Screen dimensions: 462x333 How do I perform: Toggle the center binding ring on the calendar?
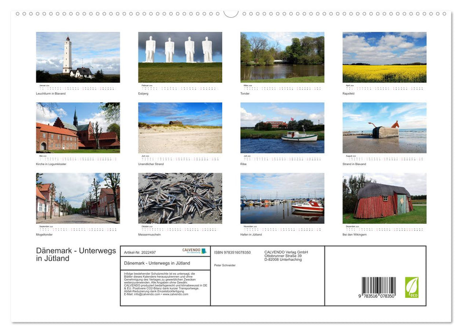tap(231, 14)
